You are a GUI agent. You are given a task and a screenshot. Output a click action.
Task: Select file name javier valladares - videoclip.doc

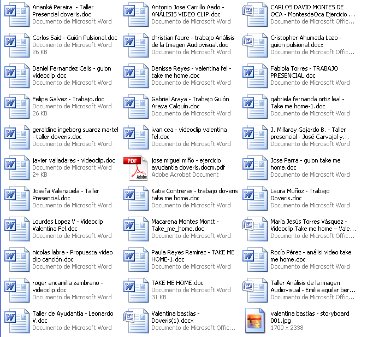[73, 160]
